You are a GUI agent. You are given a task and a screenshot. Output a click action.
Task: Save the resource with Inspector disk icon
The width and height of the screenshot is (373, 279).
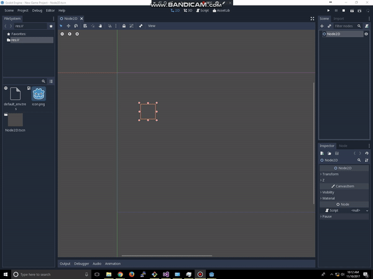coord(337,153)
